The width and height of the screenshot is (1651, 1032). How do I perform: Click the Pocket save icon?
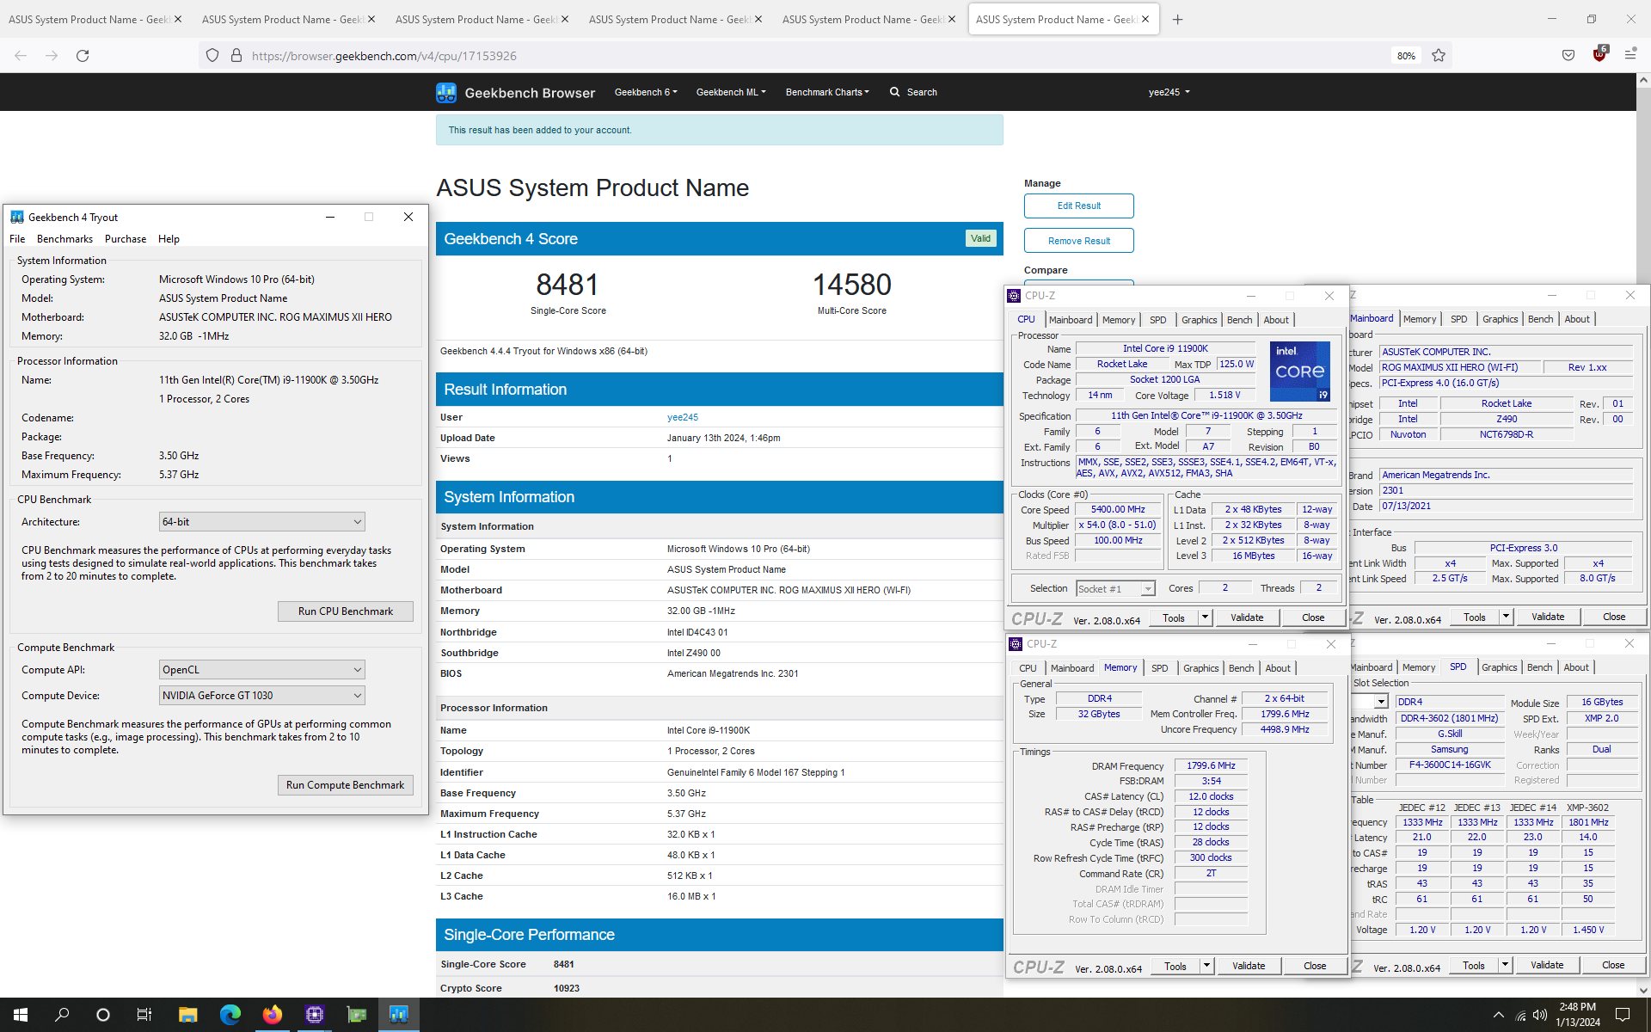click(x=1568, y=56)
